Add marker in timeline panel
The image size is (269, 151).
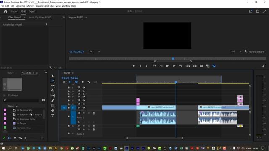point(83,82)
